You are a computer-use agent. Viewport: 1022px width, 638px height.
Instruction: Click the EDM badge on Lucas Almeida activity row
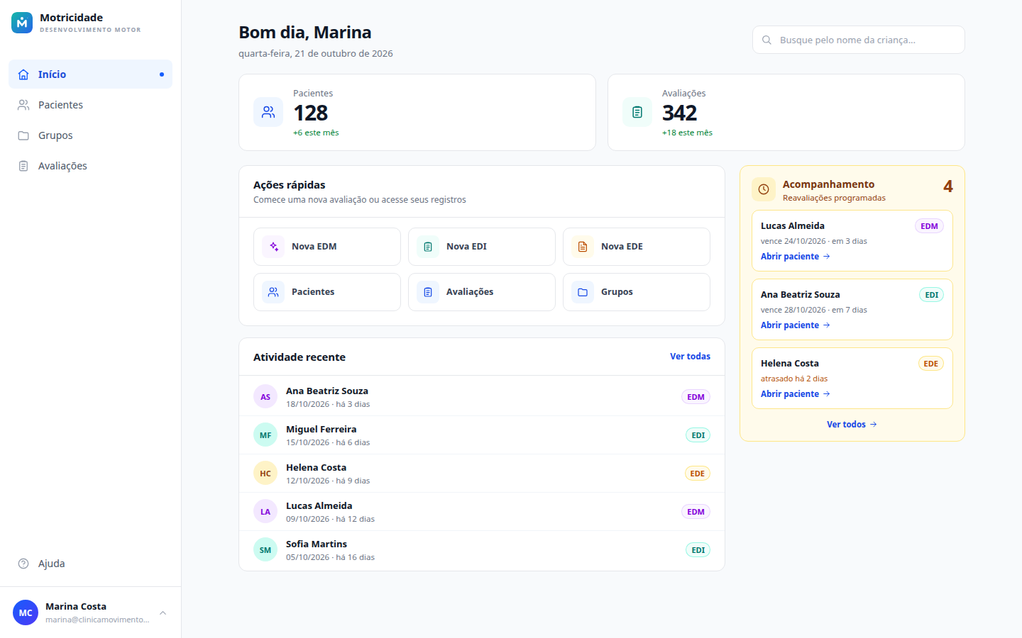tap(696, 512)
